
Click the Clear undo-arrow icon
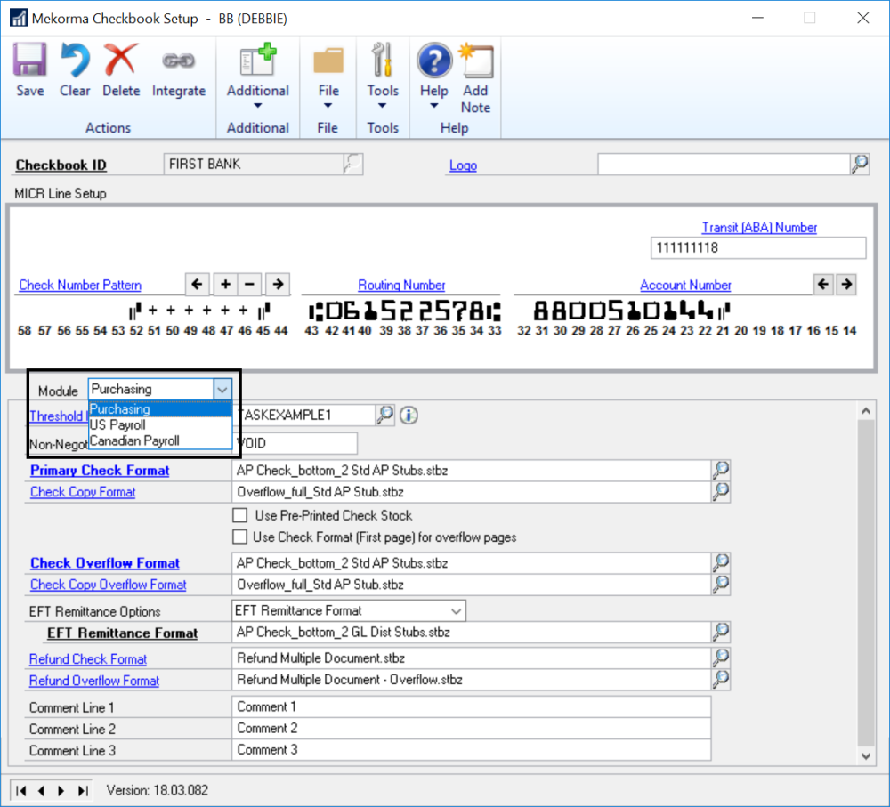click(x=75, y=60)
